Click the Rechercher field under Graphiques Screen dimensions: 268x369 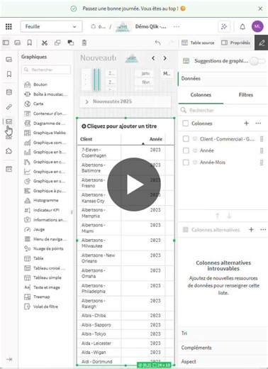pos(46,70)
